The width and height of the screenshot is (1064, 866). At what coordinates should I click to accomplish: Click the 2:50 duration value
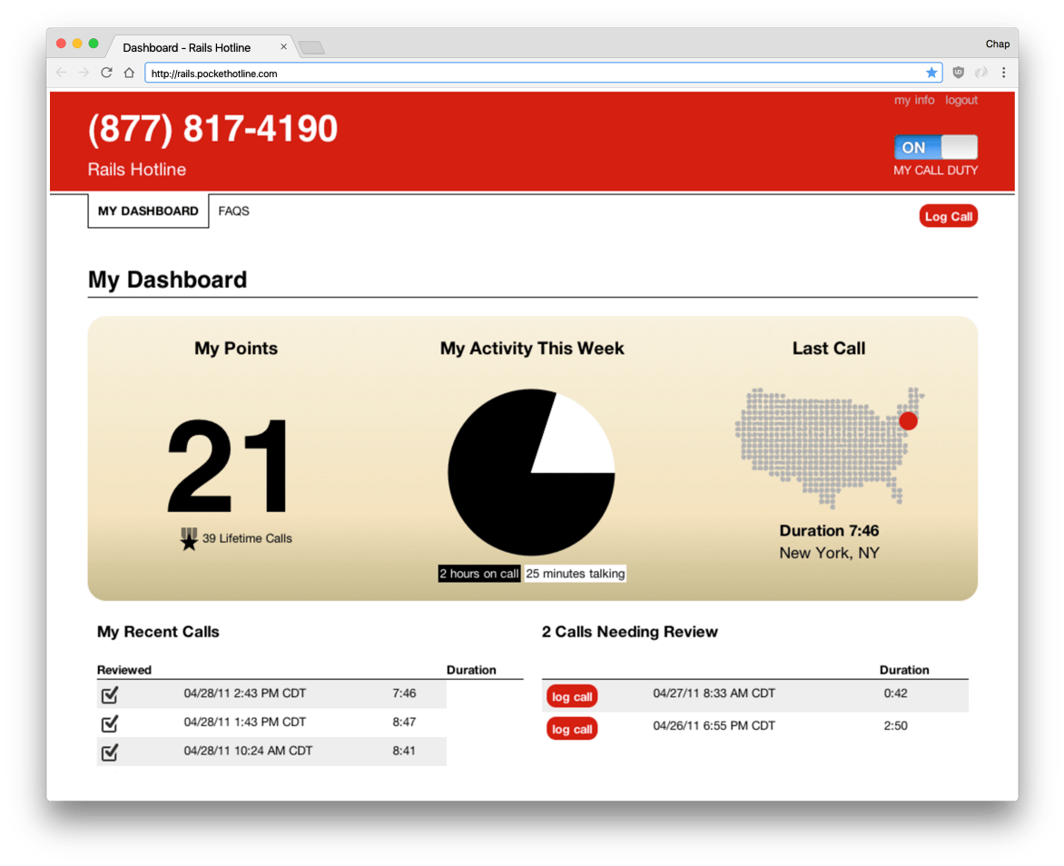(895, 725)
